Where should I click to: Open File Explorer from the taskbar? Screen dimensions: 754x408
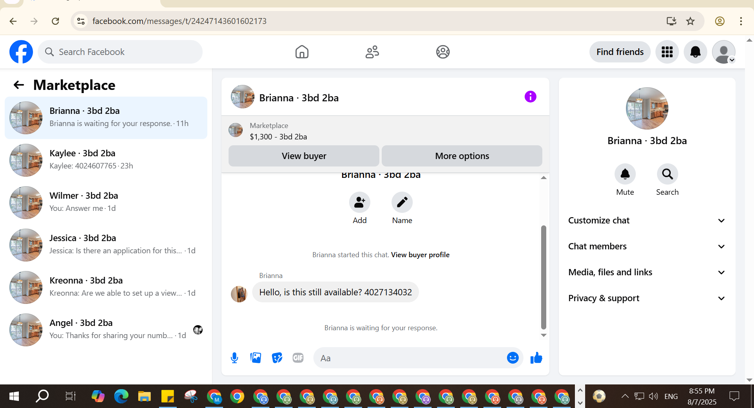[145, 396]
